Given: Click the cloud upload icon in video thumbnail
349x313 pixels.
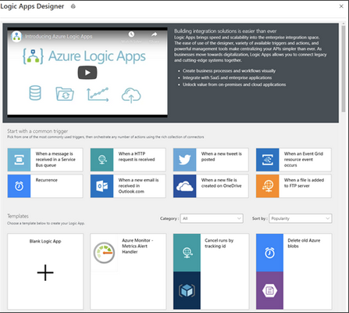Looking at the screenshot, I should pyautogui.click(x=131, y=95).
